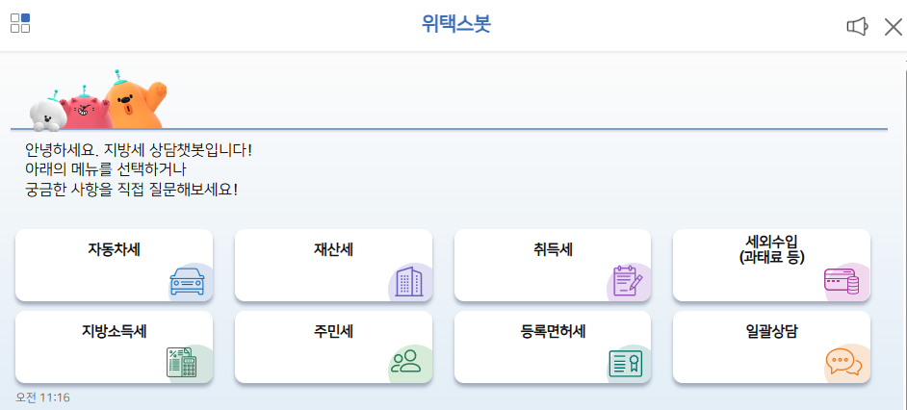Toggle the speaker sound icon

tap(857, 27)
